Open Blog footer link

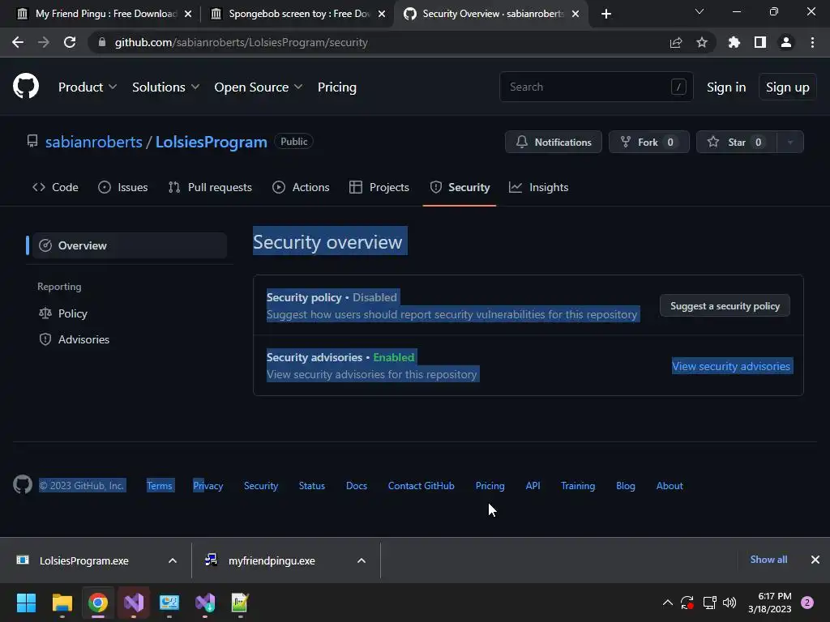[626, 486]
